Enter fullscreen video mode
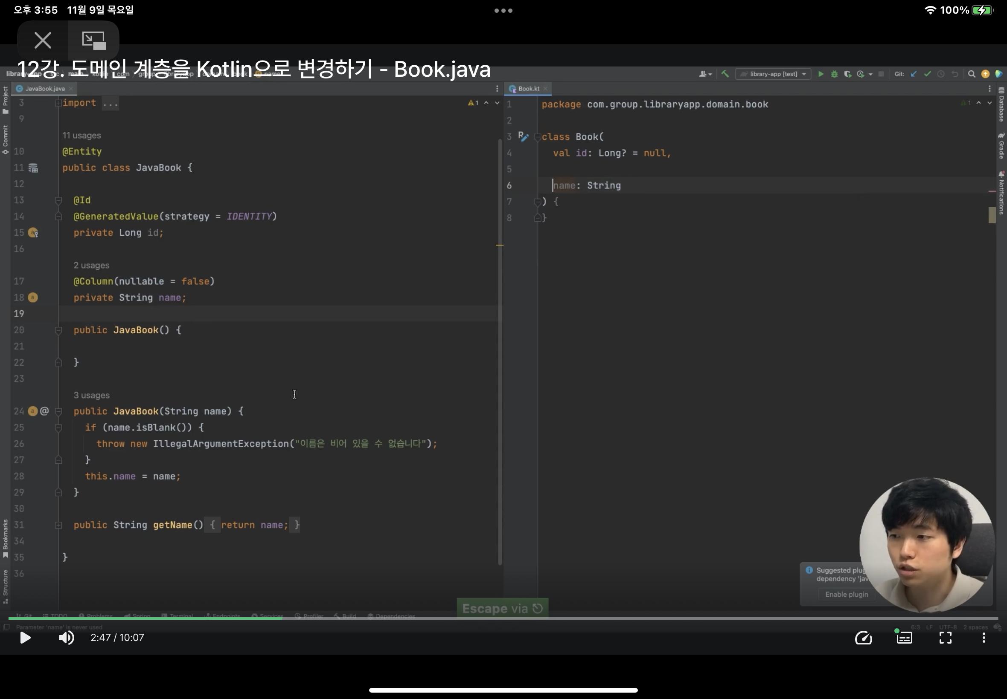The width and height of the screenshot is (1007, 699). 945,638
